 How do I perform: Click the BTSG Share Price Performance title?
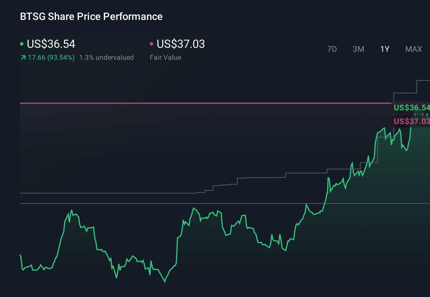coord(91,16)
